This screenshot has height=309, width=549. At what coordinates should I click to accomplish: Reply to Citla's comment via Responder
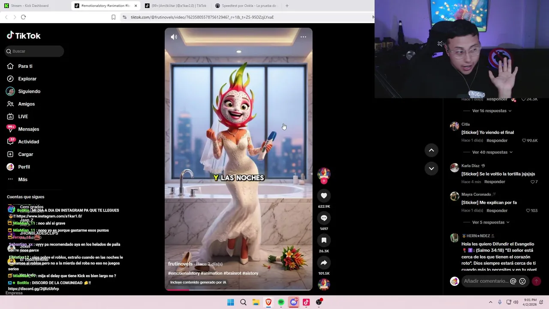click(x=497, y=140)
